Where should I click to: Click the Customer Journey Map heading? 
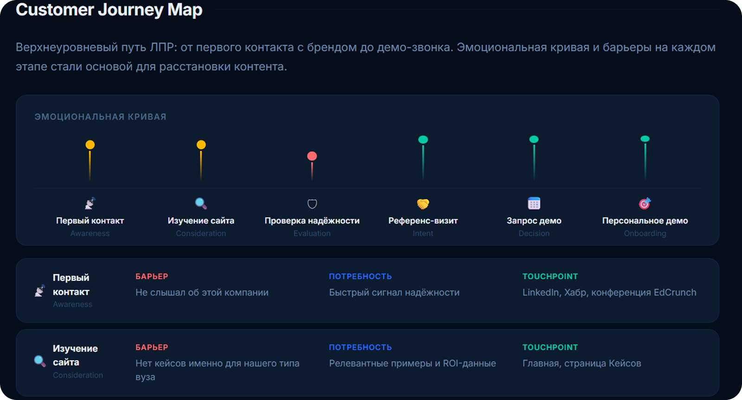109,10
